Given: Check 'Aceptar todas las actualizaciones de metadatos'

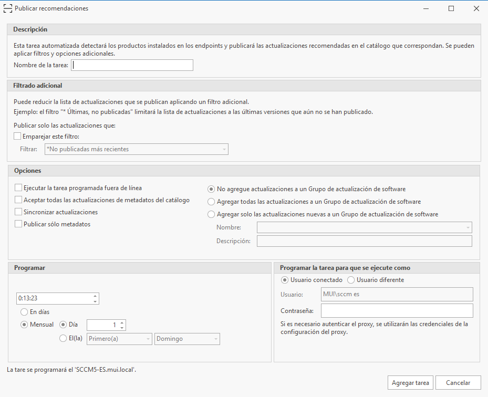Looking at the screenshot, I should click(x=19, y=200).
